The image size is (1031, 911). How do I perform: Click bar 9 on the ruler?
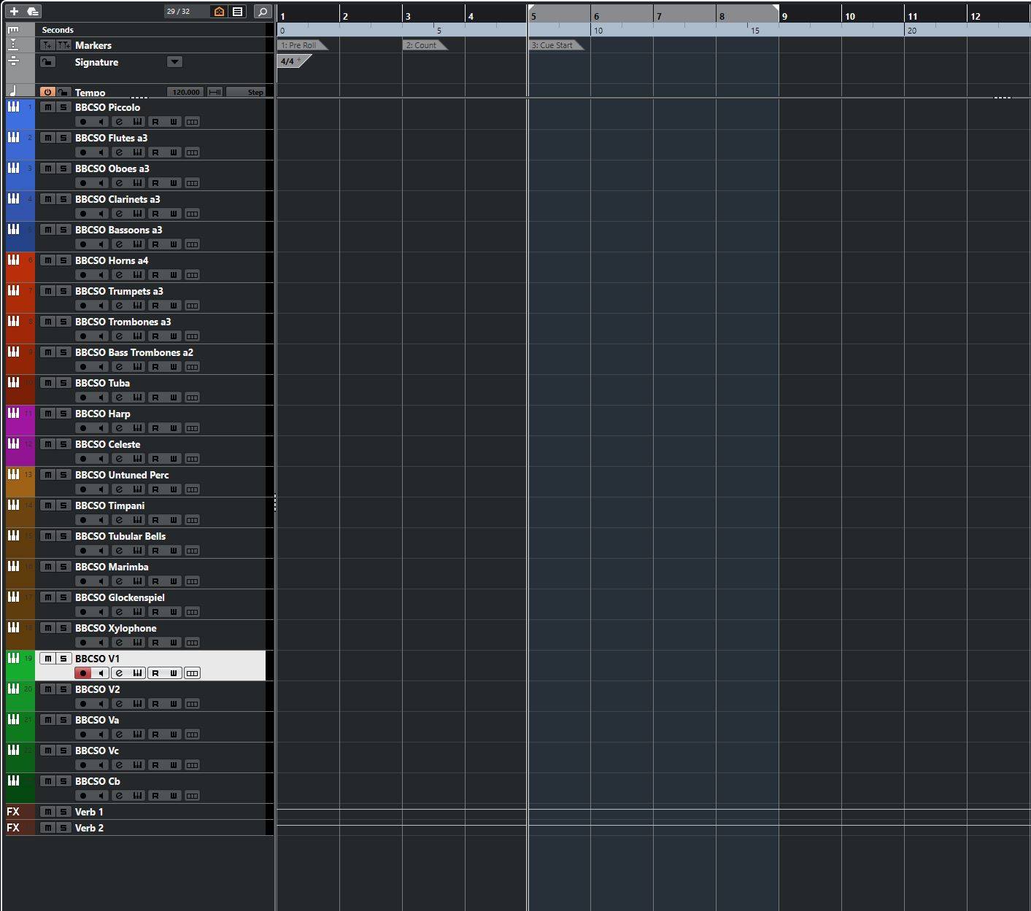784,16
